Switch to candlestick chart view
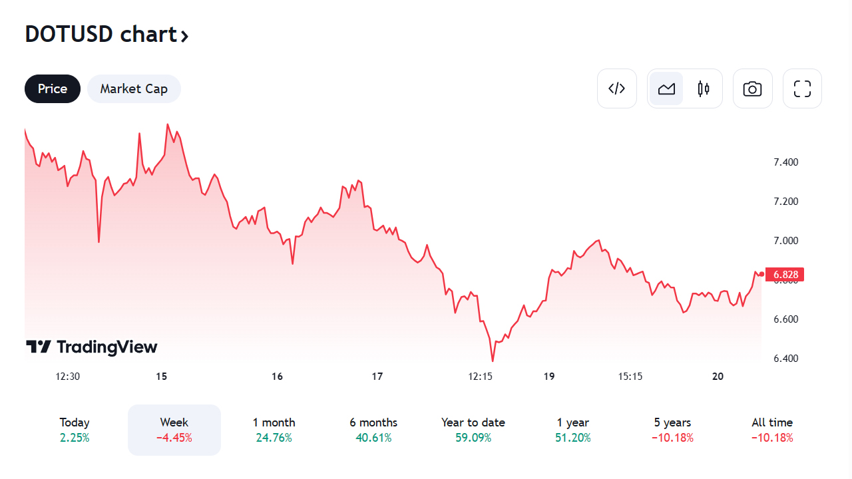Image resolution: width=852 pixels, height=479 pixels. coord(704,88)
